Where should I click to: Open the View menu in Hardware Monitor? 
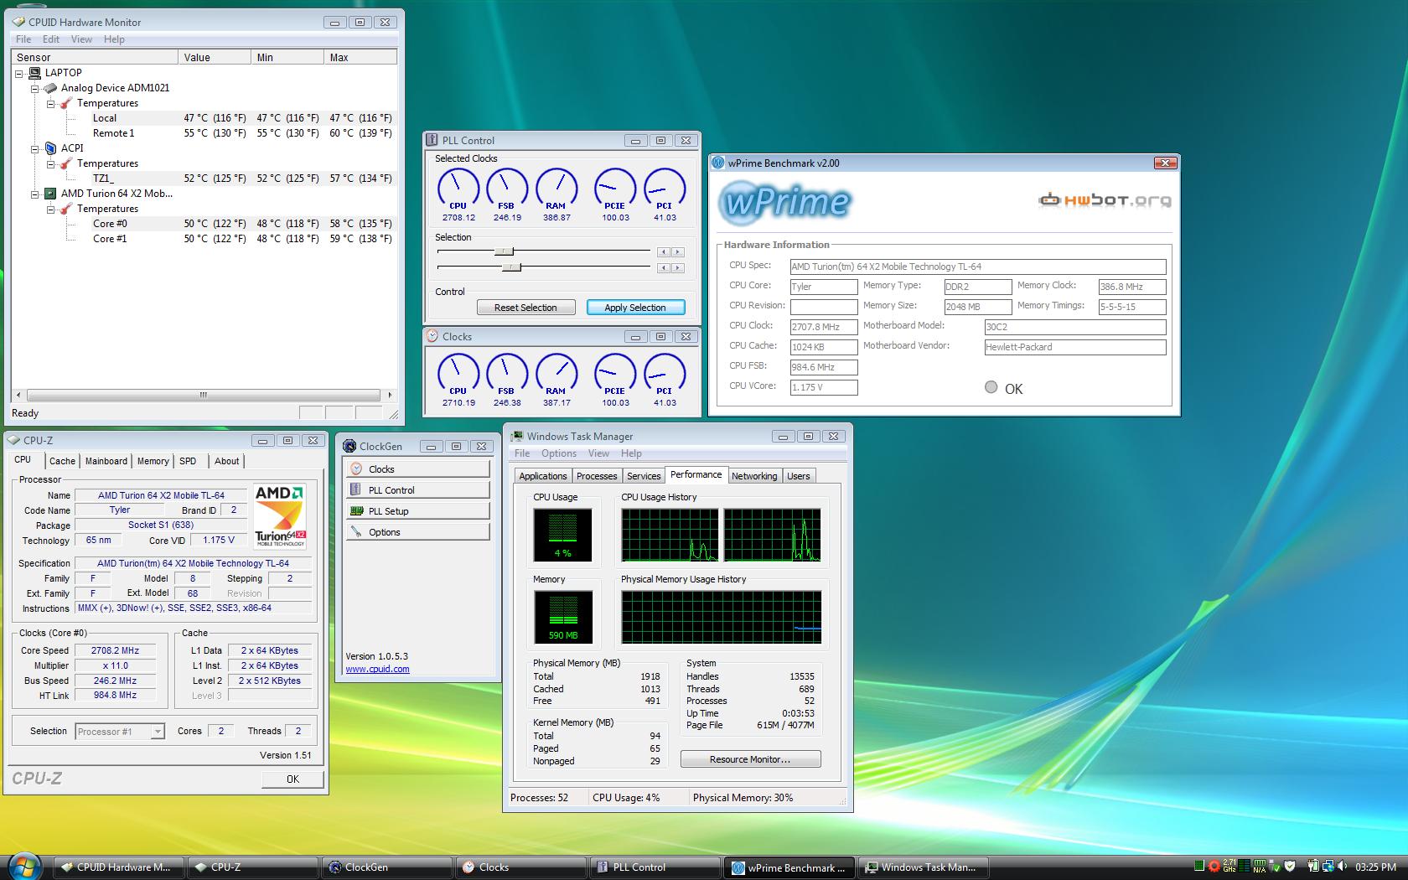(81, 39)
